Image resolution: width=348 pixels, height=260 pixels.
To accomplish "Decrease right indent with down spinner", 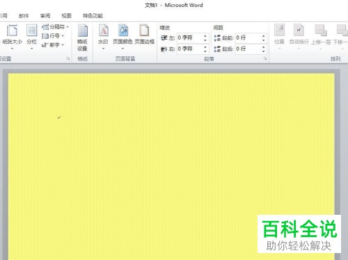I will pos(205,51).
